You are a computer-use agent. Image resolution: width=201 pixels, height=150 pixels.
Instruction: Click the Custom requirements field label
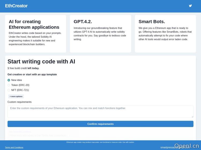pyautogui.click(x=20, y=102)
